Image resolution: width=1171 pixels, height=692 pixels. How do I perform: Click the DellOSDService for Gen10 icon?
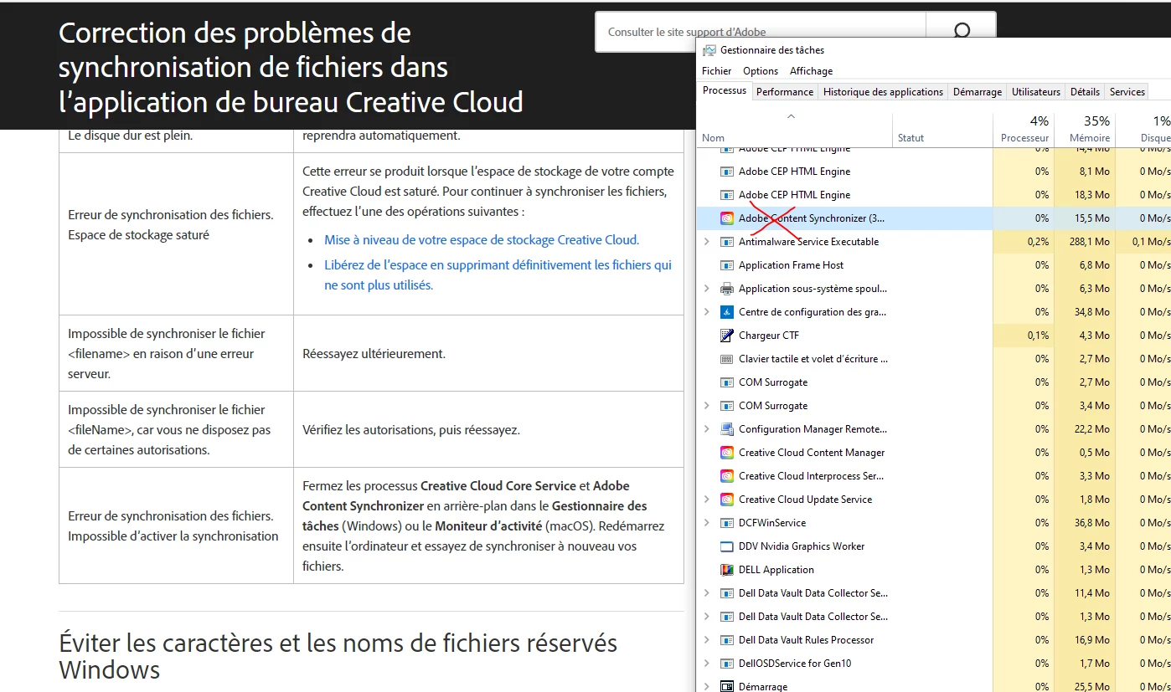727,664
